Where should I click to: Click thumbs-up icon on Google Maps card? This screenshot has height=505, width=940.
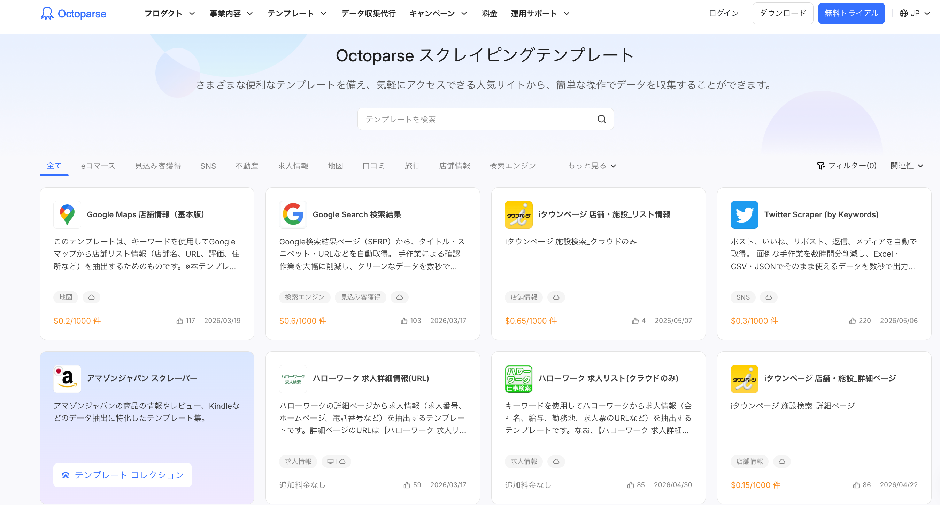click(179, 321)
